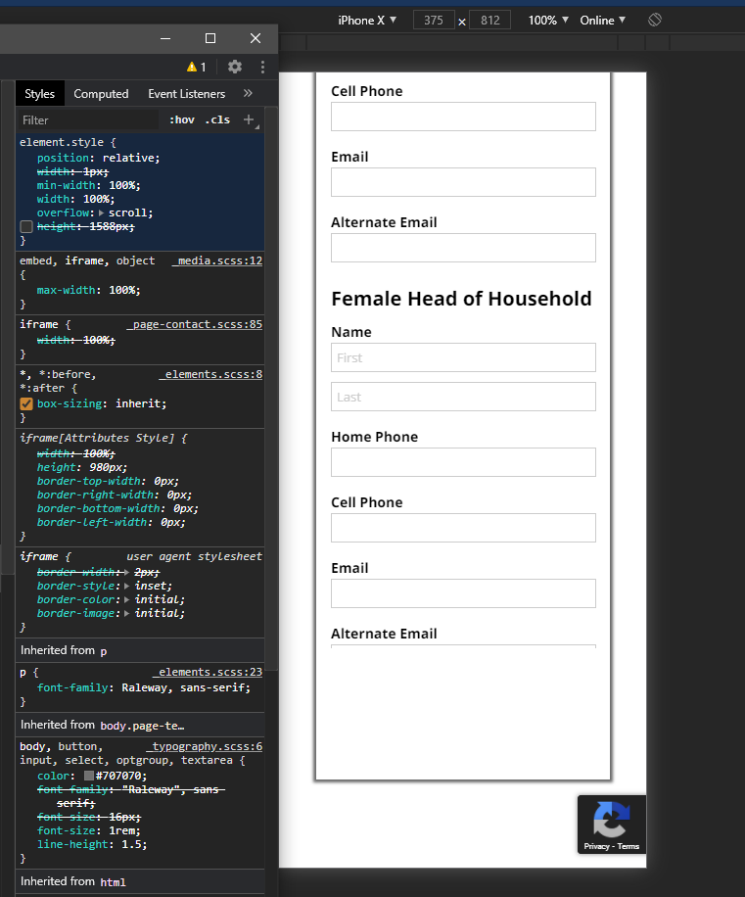Open the _page-contact.scss:85 source link
745x897 pixels.
(195, 324)
